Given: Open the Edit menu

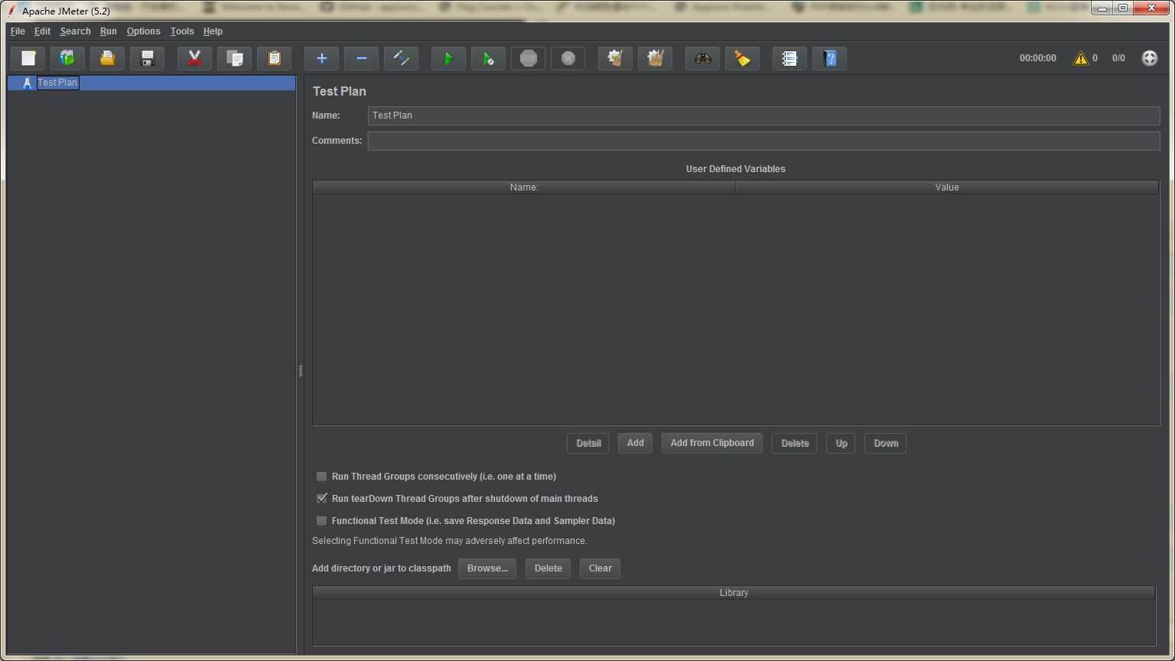Looking at the screenshot, I should pos(42,31).
